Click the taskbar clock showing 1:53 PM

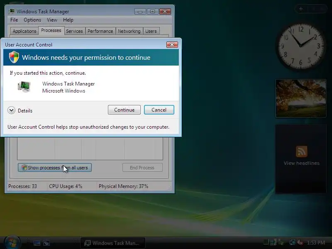pos(316,243)
